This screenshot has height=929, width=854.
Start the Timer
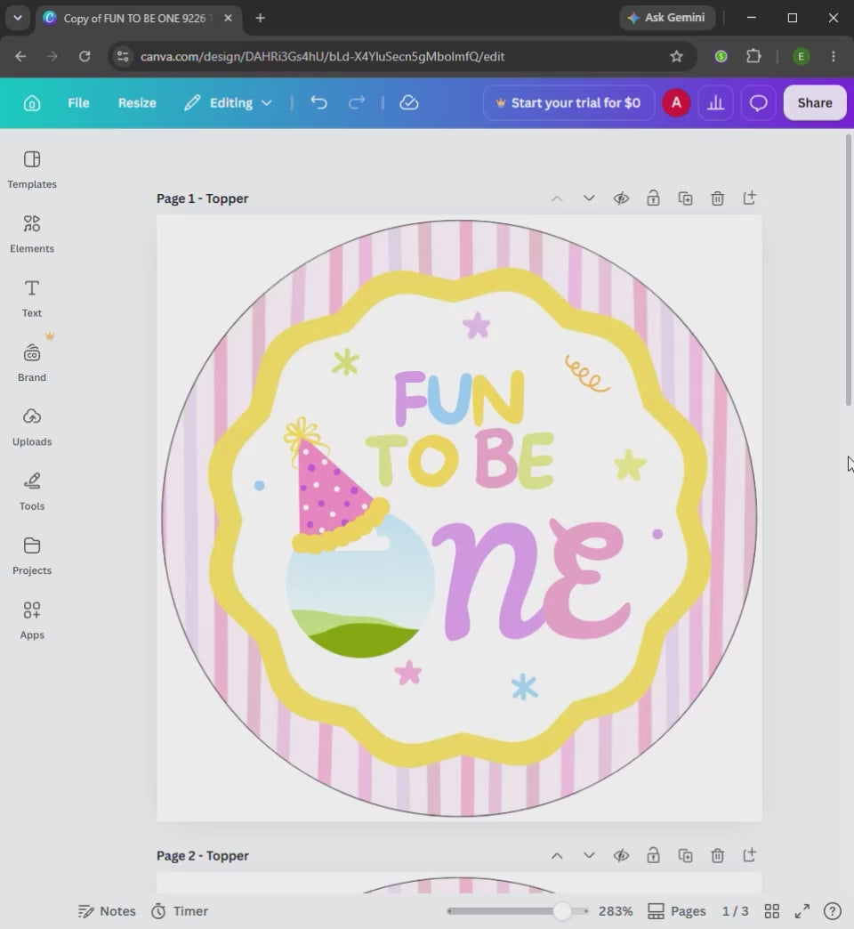(x=180, y=910)
